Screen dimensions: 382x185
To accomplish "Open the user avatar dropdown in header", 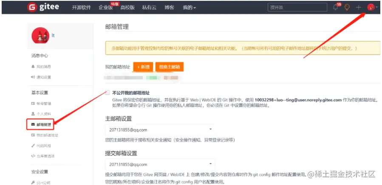I will point(372,7).
